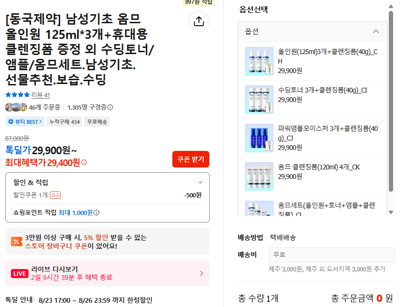Image resolution: width=404 pixels, height=307 pixels.
Task: Click 2일 9시간 39분 후 혜택 종료 text
Action: coord(72,278)
